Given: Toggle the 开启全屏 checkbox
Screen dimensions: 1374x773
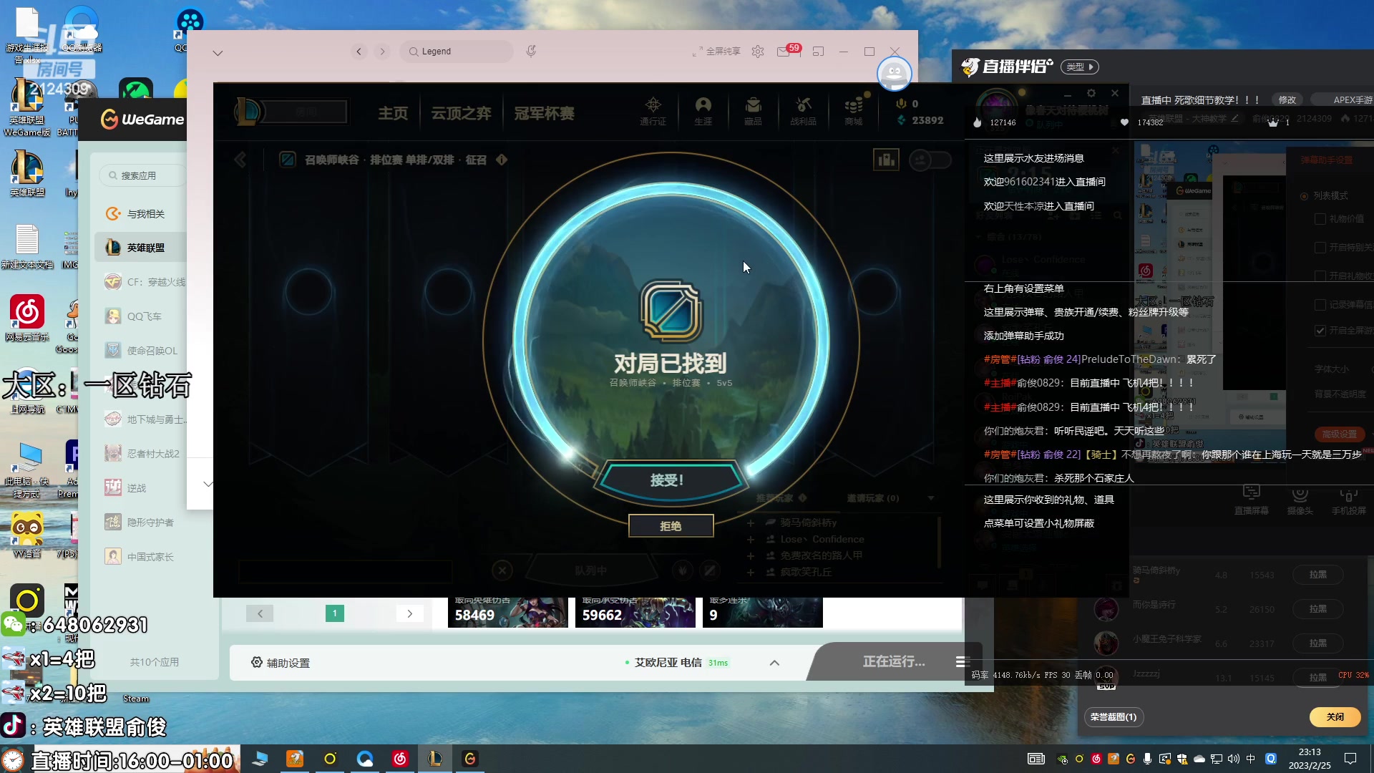Looking at the screenshot, I should (1320, 331).
